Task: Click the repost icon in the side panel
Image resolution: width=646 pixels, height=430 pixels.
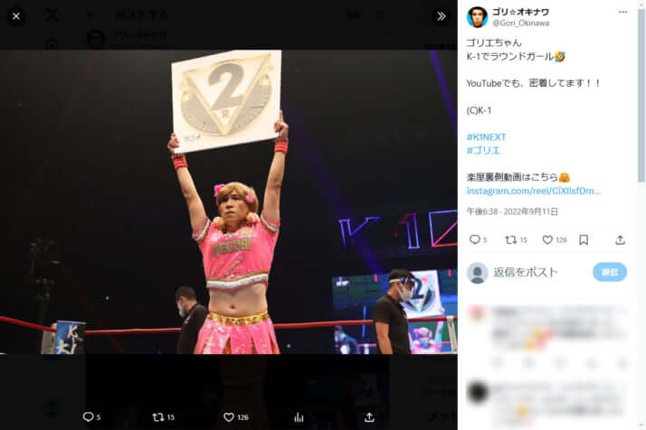Action: coord(511,239)
